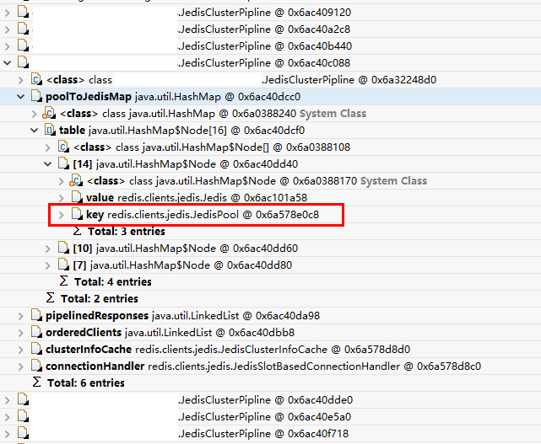Select 'clusterInfoCache' JedisClusterInfoCache text
The height and width of the screenshot is (444, 541).
[228, 350]
